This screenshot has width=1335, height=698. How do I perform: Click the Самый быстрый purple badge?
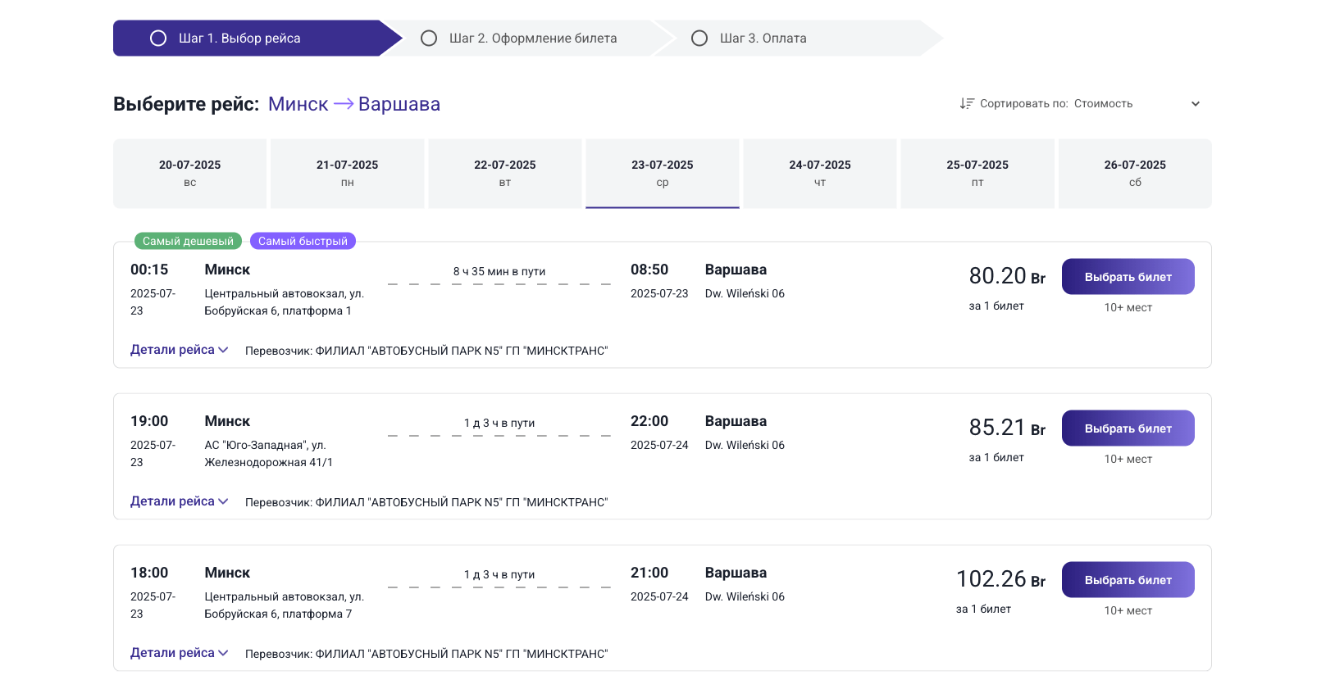303,241
